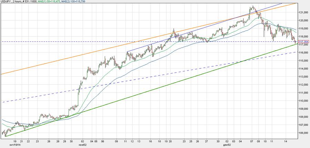The width and height of the screenshot is (310, 148).
Task: Click the 110,000 price axis label
Action: pos(302,101)
